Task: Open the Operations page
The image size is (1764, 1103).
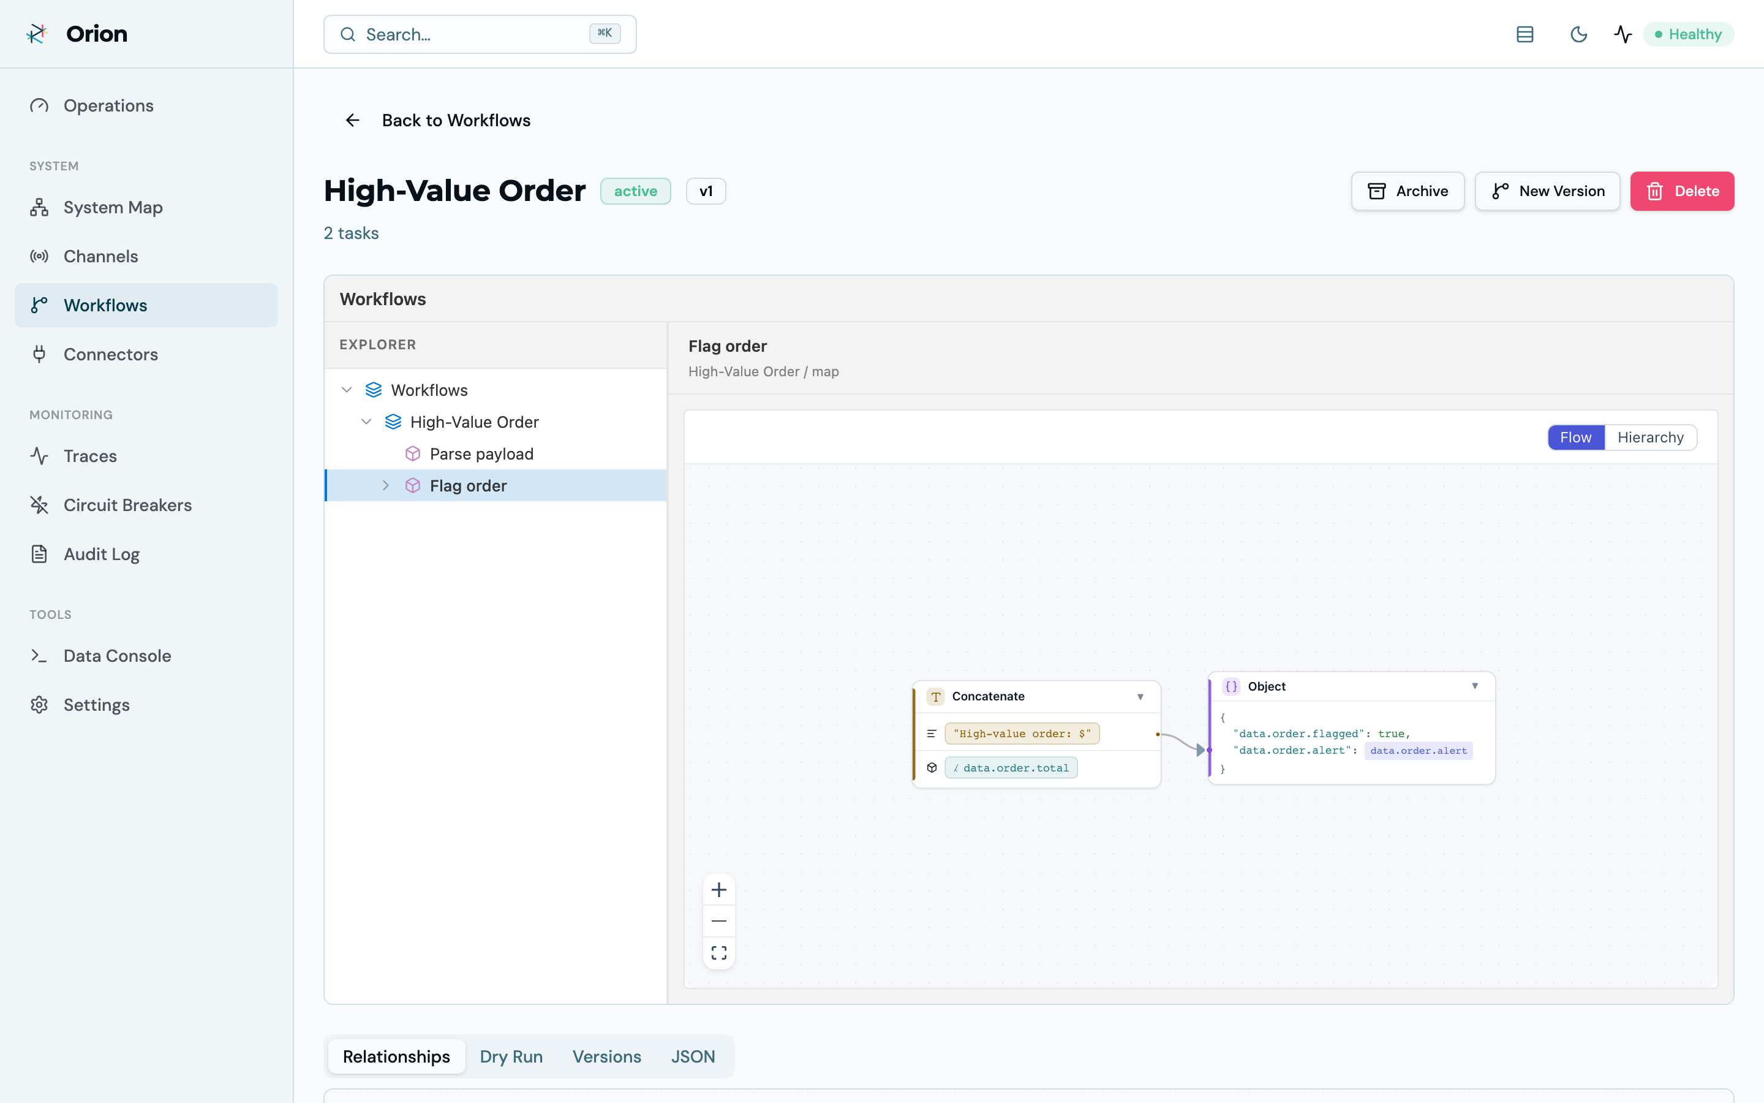Action: 146,106
